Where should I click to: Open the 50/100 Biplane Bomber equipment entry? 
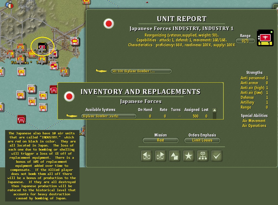[141, 71]
